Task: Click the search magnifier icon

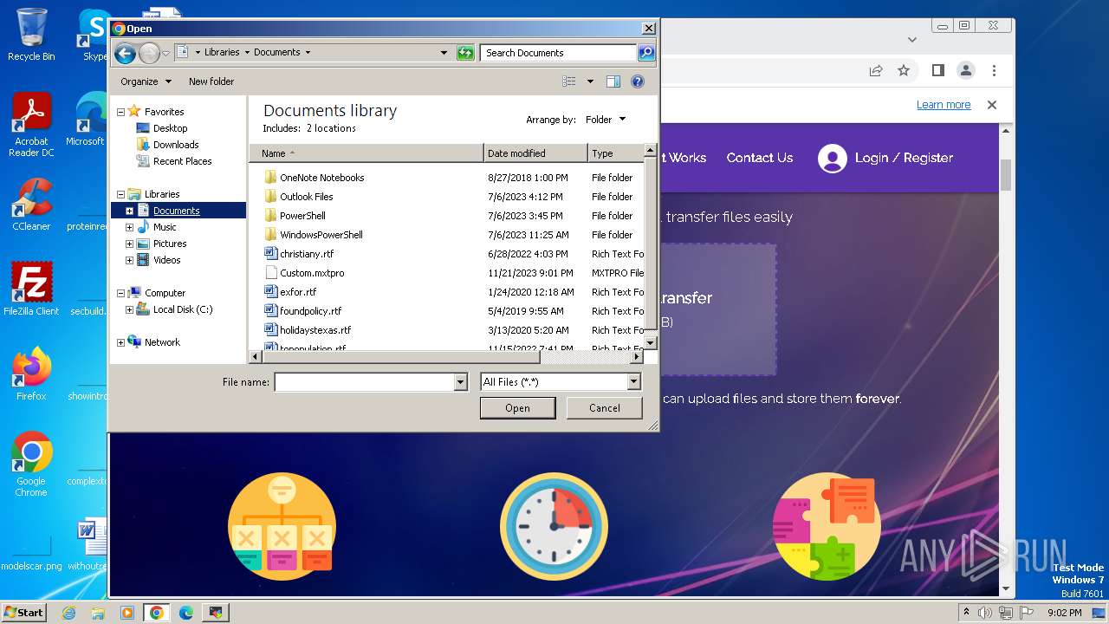Action: [646, 53]
